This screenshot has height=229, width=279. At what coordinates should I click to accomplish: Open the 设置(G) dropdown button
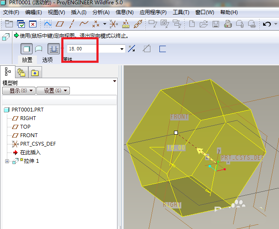tap(53, 91)
